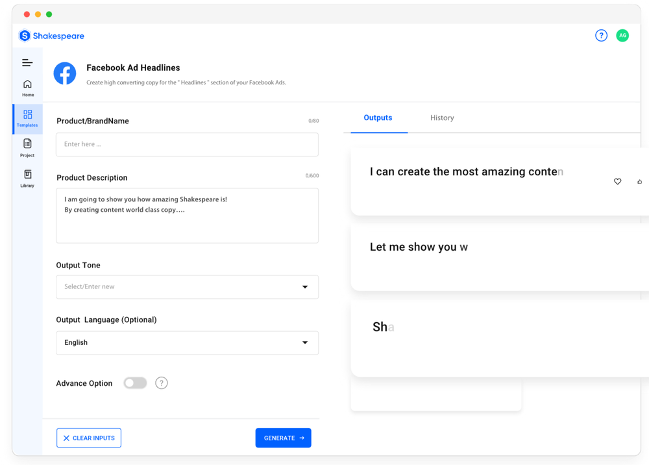
Task: Click the 0/600 character counter
Action: coord(312,175)
